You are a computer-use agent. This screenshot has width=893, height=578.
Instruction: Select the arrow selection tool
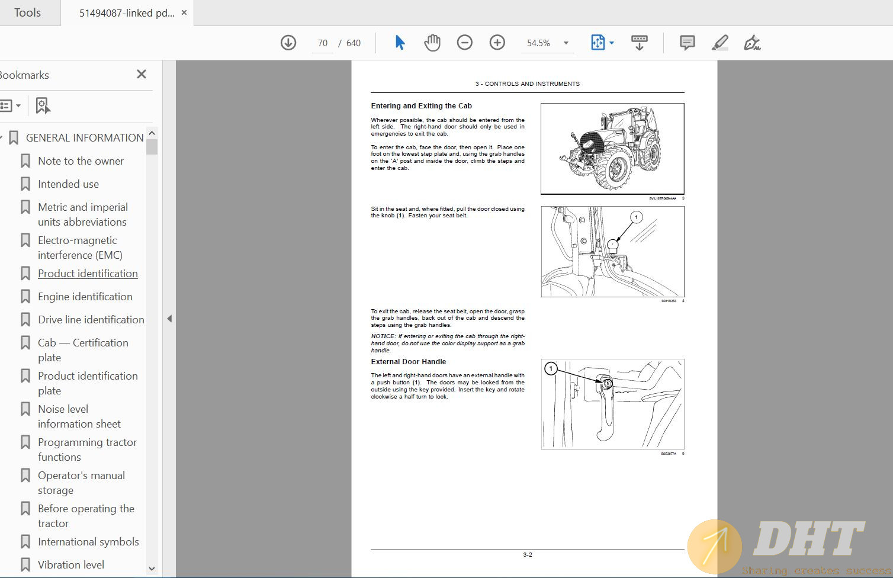pos(400,43)
